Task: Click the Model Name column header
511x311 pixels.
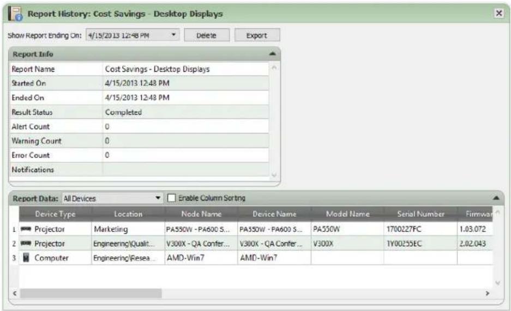Action: pos(348,214)
